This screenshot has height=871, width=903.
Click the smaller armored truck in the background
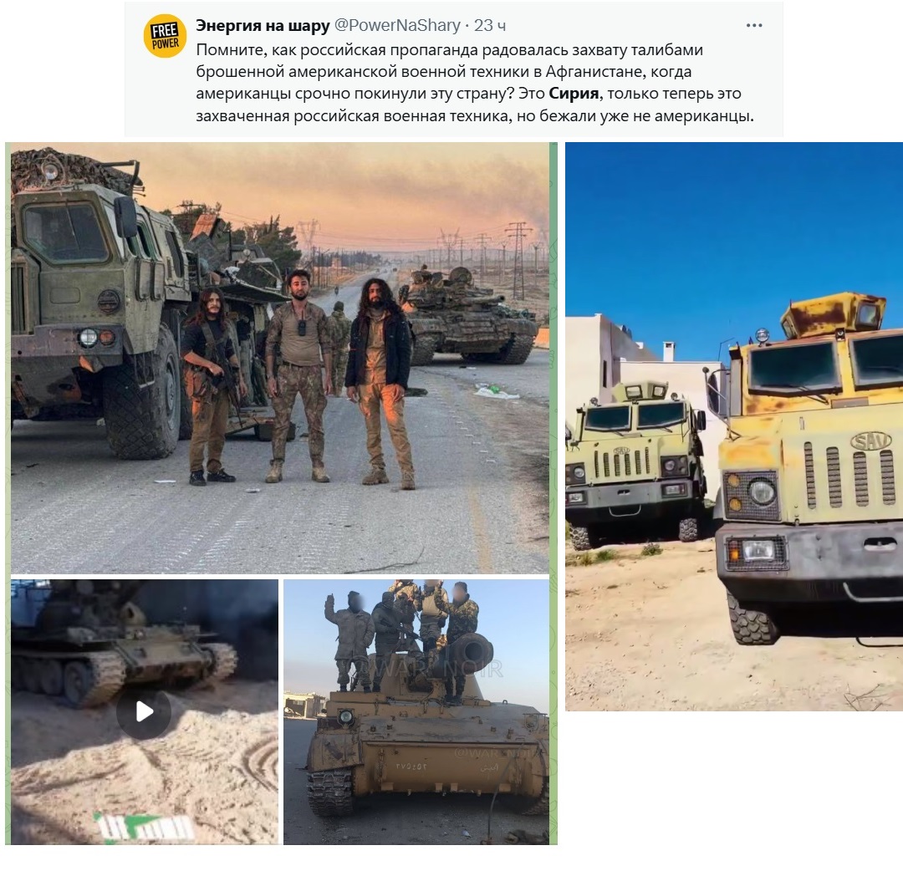point(636,461)
